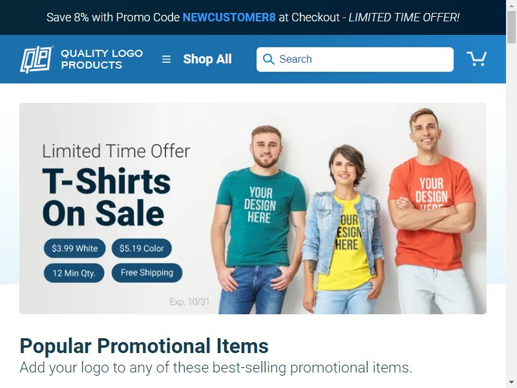
Task: Click the Popular Promotional Items heading
Action: (144, 346)
